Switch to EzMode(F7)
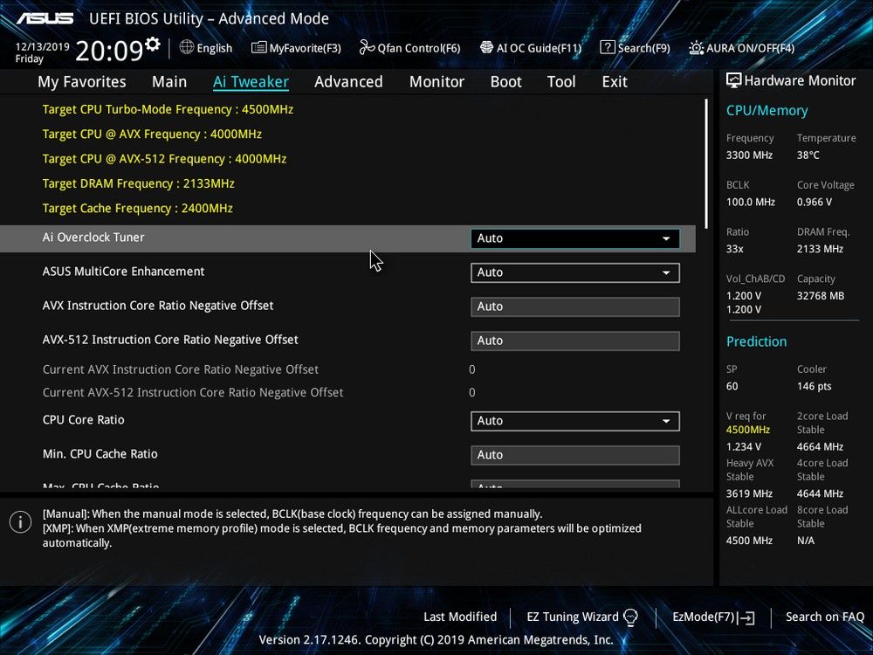Viewport: 873px width, 655px height. coord(713,617)
